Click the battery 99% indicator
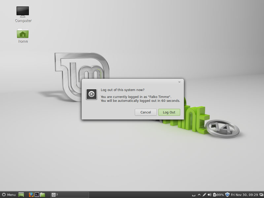Viewport: 264px width, 198px height. pyautogui.click(x=218, y=195)
